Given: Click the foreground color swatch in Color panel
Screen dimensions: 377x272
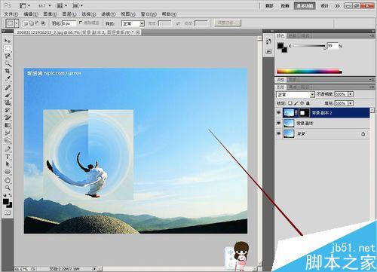Looking at the screenshot, I should pos(280,46).
